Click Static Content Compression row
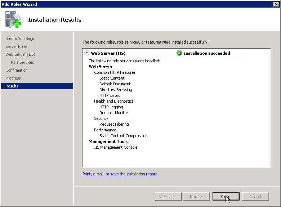The image size is (281, 207). 124,136
